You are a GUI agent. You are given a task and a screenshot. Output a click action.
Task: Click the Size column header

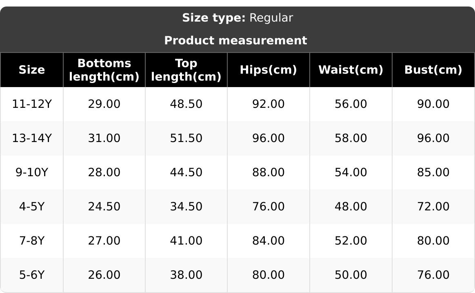click(x=32, y=70)
